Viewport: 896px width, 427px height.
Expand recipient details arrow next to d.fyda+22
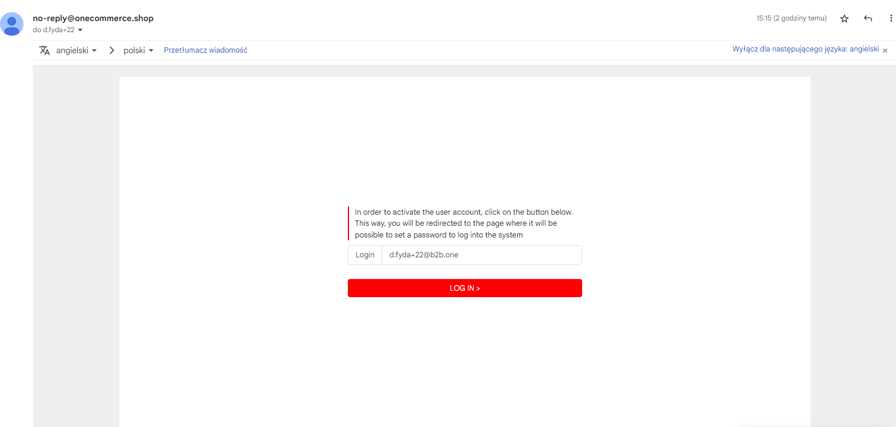80,30
